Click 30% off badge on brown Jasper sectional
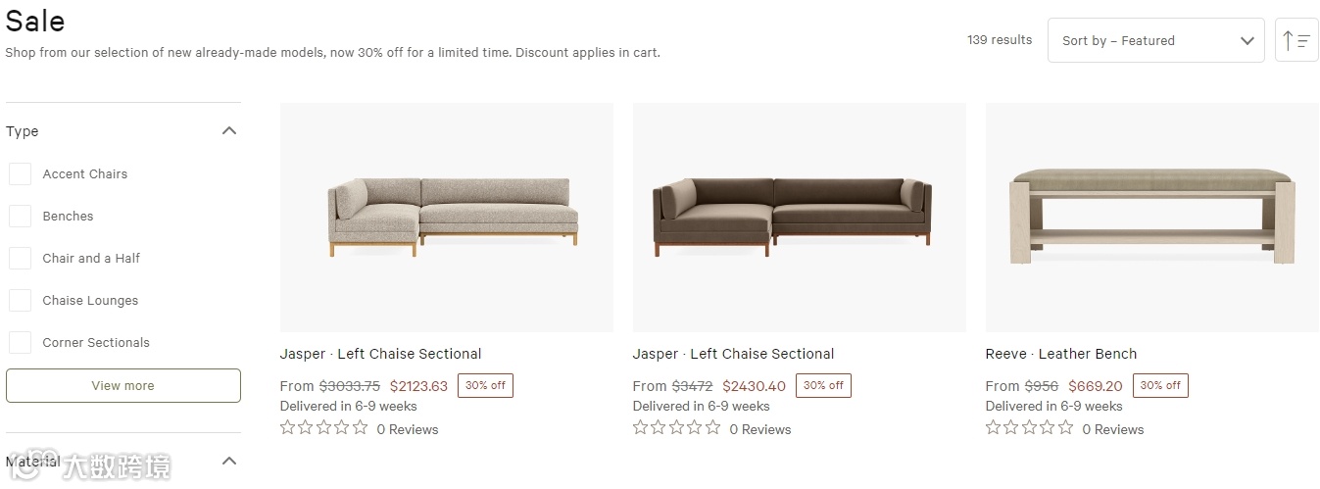The width and height of the screenshot is (1320, 489). click(823, 385)
